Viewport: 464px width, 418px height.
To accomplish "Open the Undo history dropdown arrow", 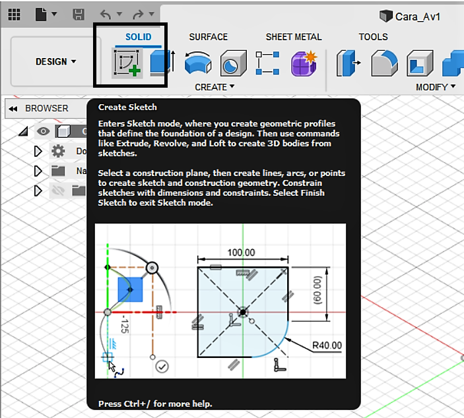I will 119,14.
